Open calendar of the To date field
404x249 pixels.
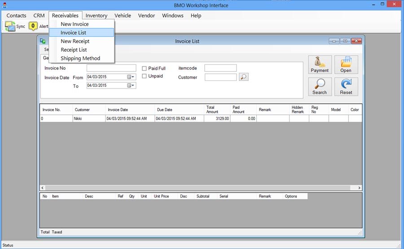coord(131,85)
